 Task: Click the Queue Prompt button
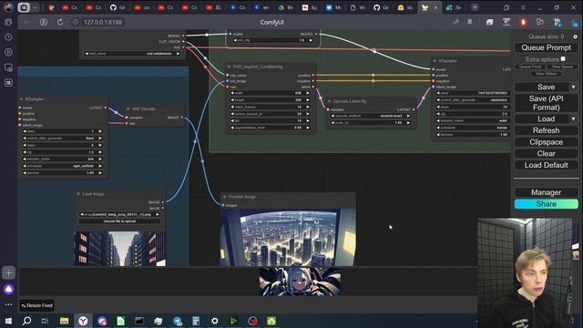[x=546, y=47]
